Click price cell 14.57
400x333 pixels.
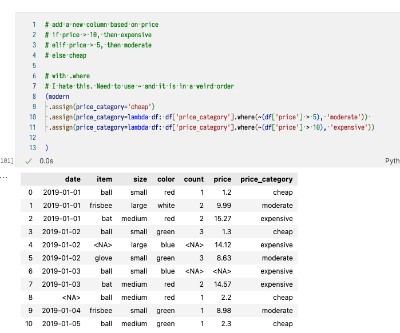click(223, 284)
